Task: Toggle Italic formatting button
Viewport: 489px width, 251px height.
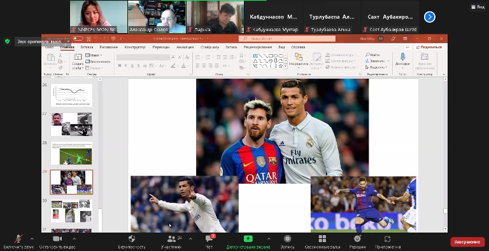Action: (125, 65)
